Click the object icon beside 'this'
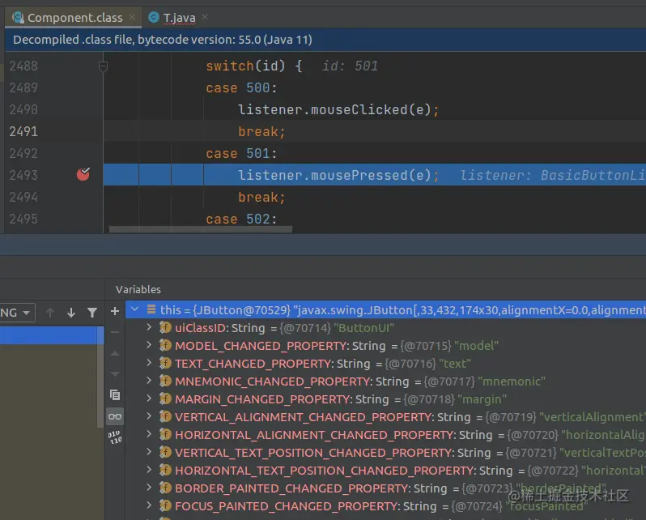Viewport: 646px width, 520px height. 151,309
